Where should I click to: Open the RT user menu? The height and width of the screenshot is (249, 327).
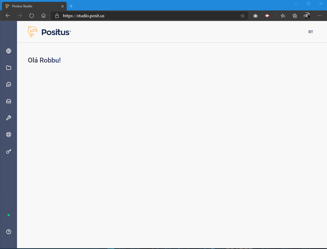pyautogui.click(x=311, y=32)
